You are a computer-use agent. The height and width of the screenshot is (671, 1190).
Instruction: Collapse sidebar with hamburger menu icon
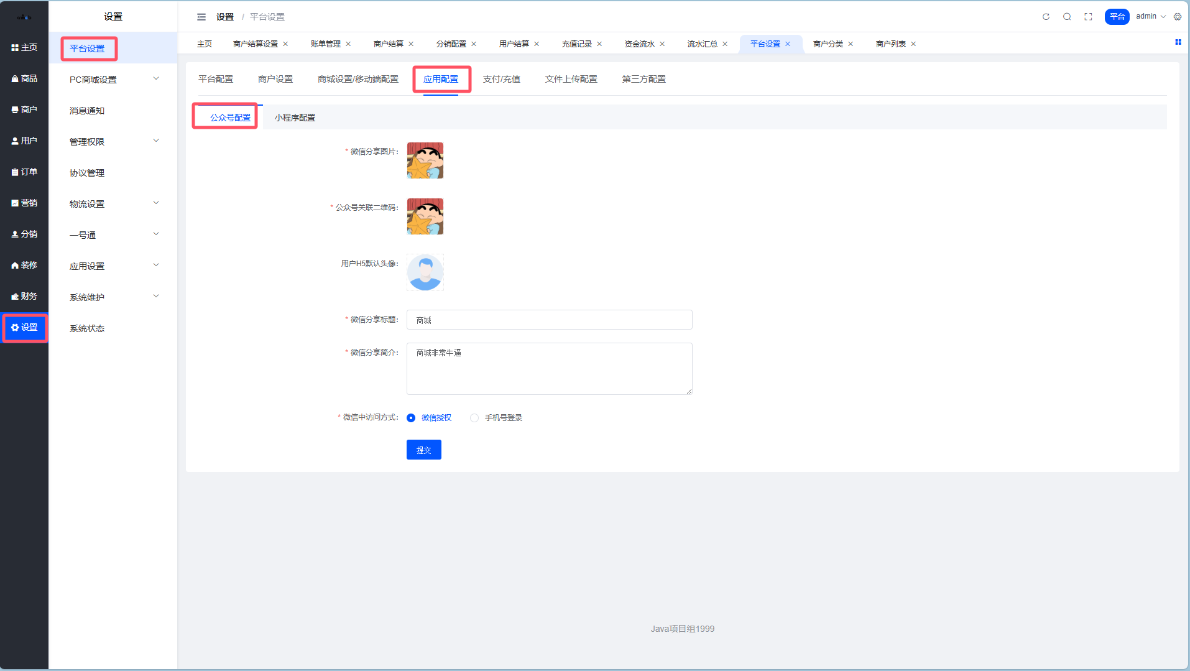pyautogui.click(x=201, y=17)
